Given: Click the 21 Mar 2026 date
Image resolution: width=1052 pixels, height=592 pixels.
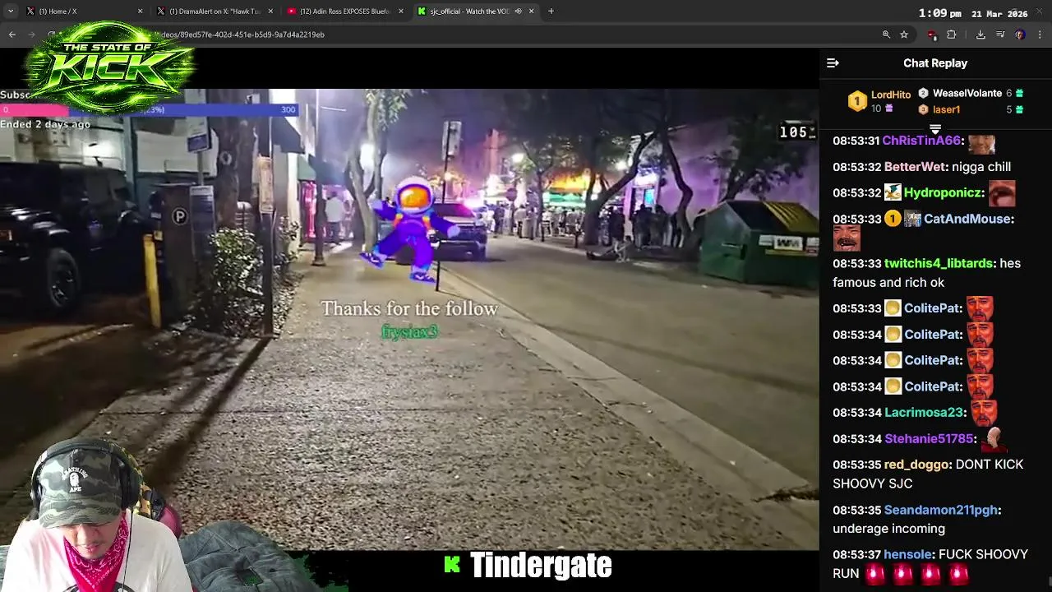Looking at the screenshot, I should [1001, 14].
